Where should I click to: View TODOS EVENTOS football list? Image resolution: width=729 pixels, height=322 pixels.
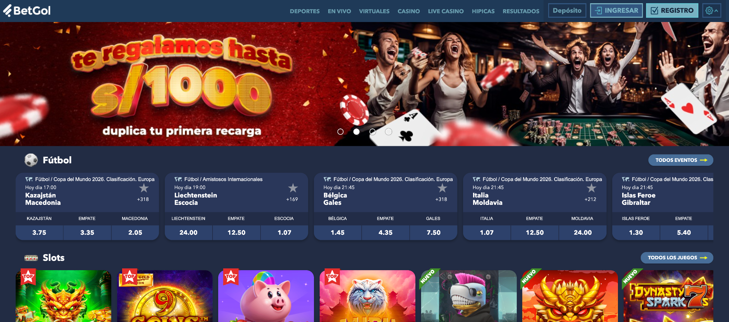(x=681, y=160)
